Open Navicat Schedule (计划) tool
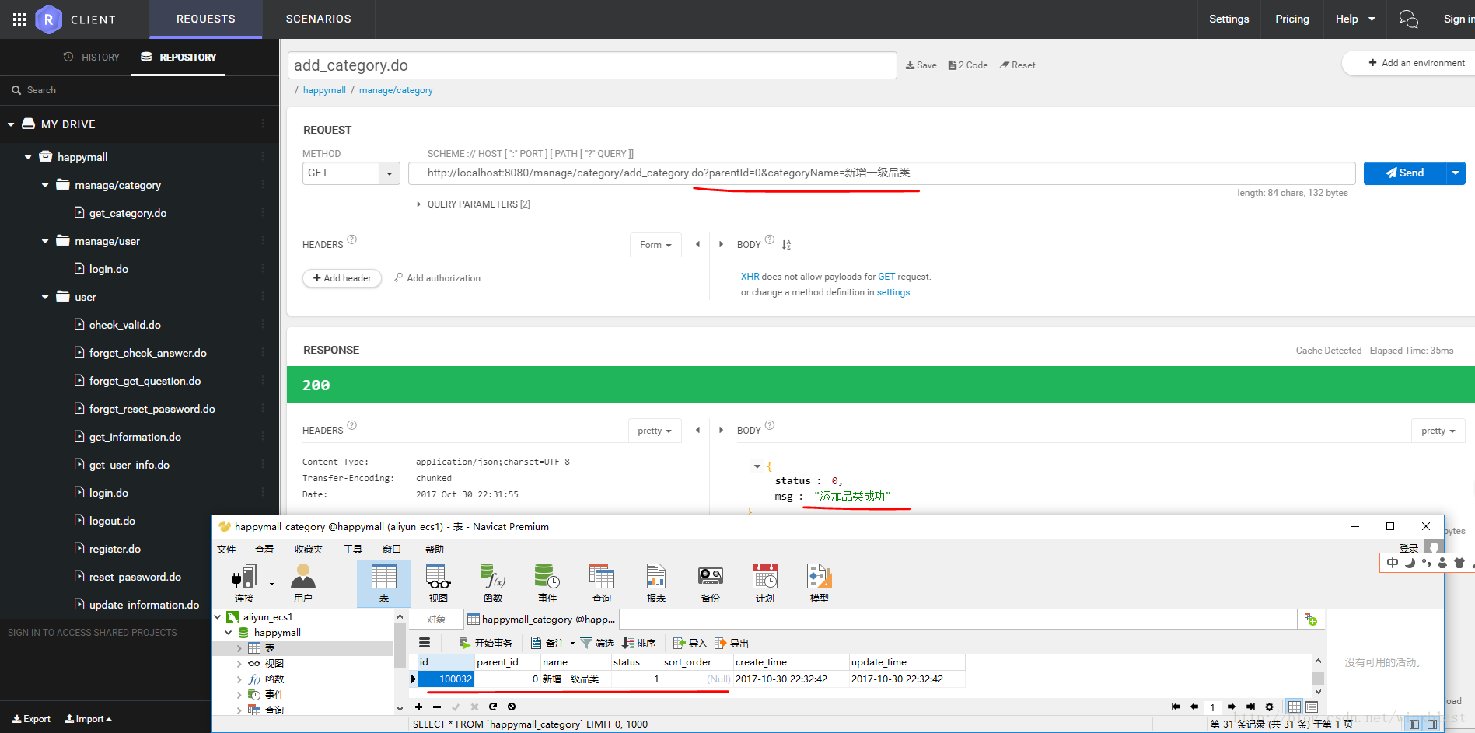The width and height of the screenshot is (1475, 733). coord(765,584)
